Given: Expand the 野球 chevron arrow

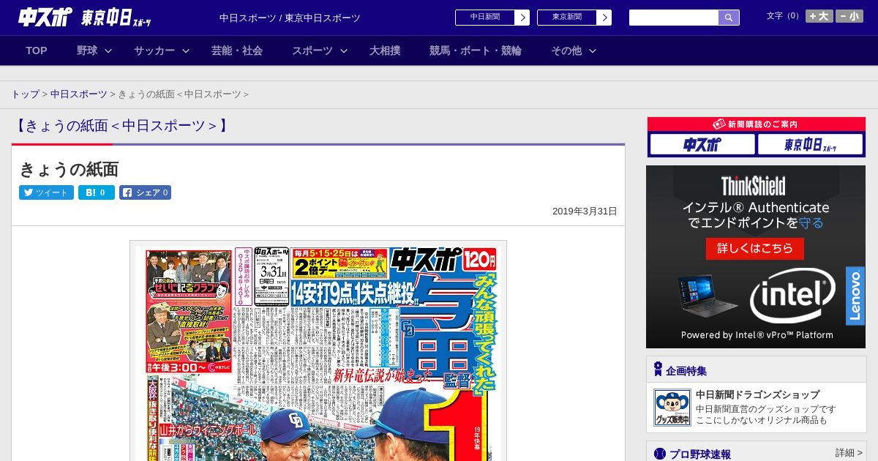Looking at the screenshot, I should (x=108, y=50).
